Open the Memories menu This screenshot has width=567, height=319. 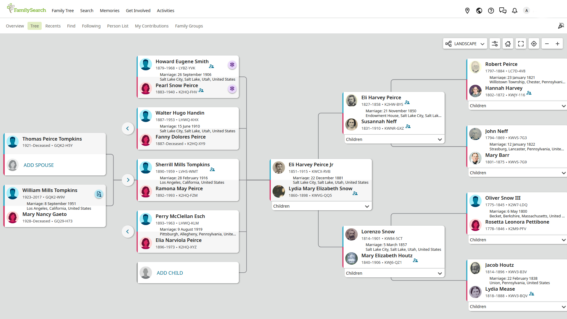pyautogui.click(x=109, y=11)
